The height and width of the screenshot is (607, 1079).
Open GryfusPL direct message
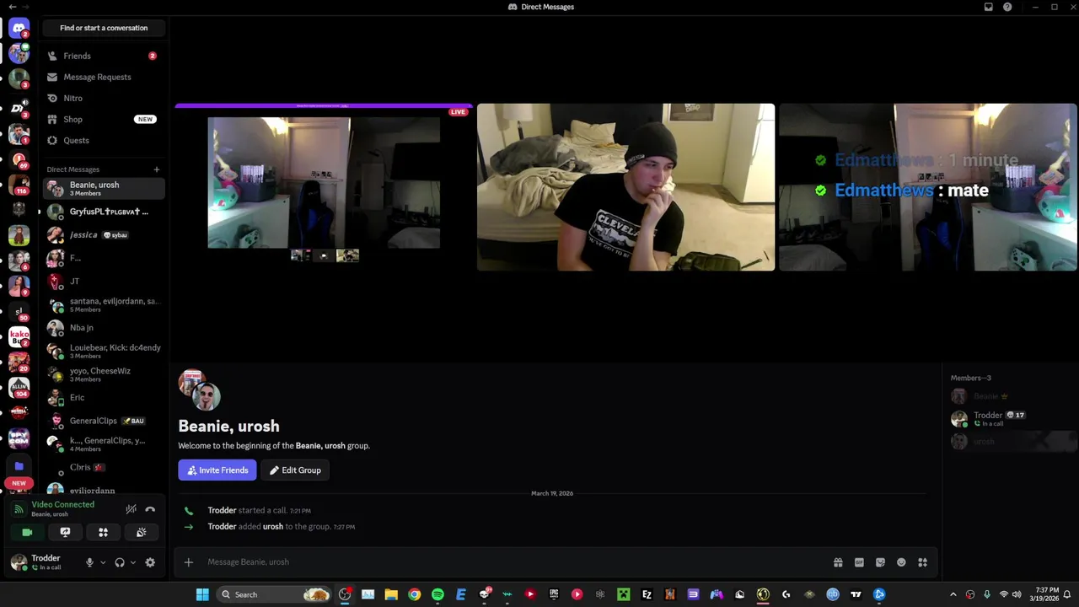click(x=104, y=212)
